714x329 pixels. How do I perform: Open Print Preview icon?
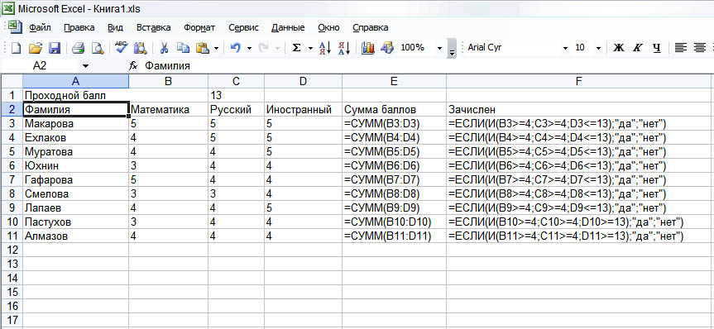point(98,48)
